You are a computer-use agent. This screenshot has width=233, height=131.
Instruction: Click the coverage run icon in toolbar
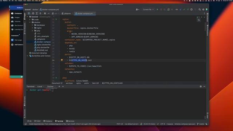tap(168, 9)
